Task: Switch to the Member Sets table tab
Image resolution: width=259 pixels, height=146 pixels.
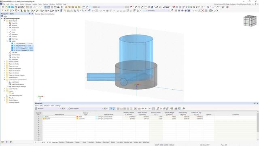Action: point(128,142)
